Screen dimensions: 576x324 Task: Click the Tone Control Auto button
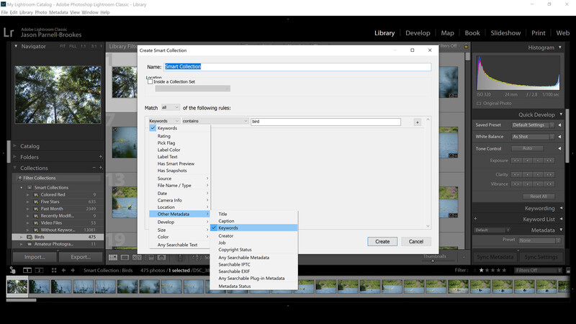point(528,148)
